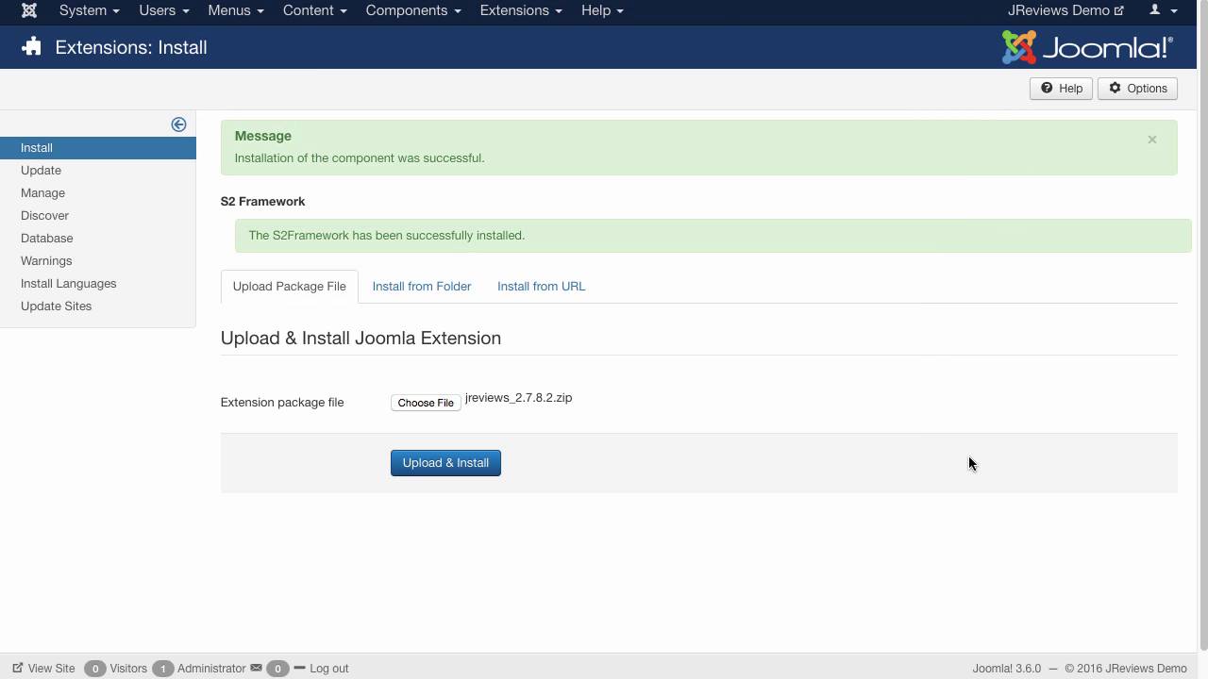Image resolution: width=1208 pixels, height=679 pixels.
Task: Click Upload & Install button
Action: (445, 463)
